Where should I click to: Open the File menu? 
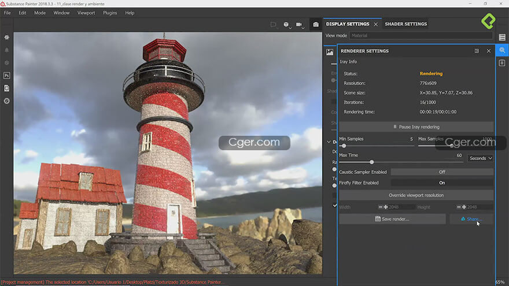(x=7, y=13)
